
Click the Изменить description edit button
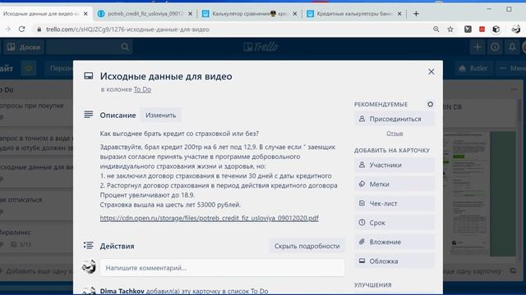pos(161,115)
